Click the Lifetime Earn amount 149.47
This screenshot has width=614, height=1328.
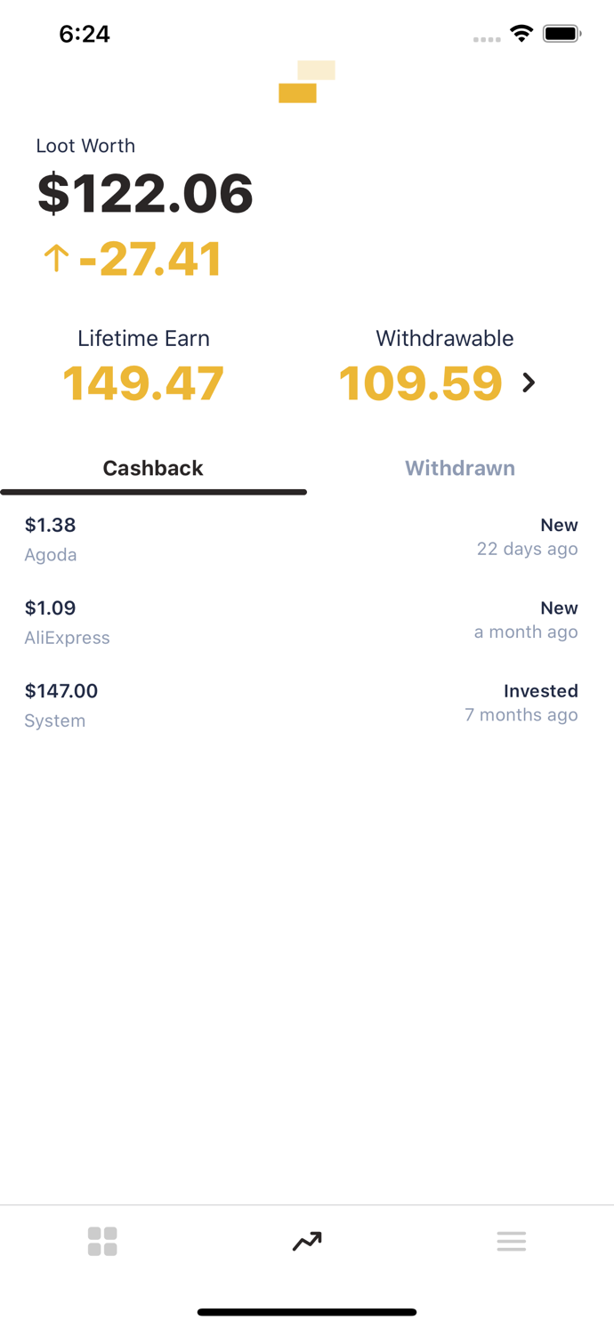[142, 382]
